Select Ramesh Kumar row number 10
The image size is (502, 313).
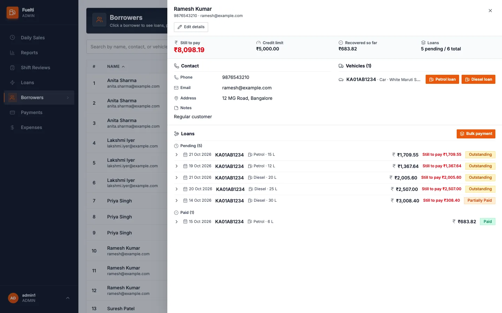[127, 251]
